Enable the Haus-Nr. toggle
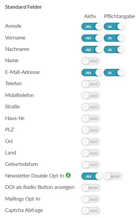 coord(91,119)
